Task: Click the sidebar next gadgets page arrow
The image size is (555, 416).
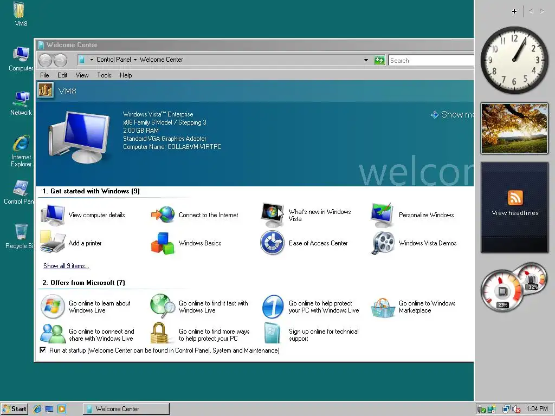Action: pyautogui.click(x=541, y=11)
